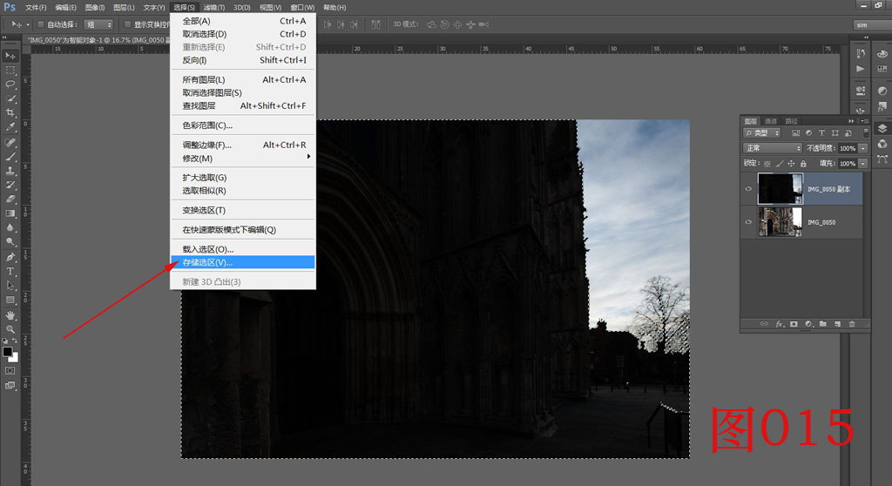Toggle Quick Mask mode icon
The image size is (892, 486).
[10, 370]
